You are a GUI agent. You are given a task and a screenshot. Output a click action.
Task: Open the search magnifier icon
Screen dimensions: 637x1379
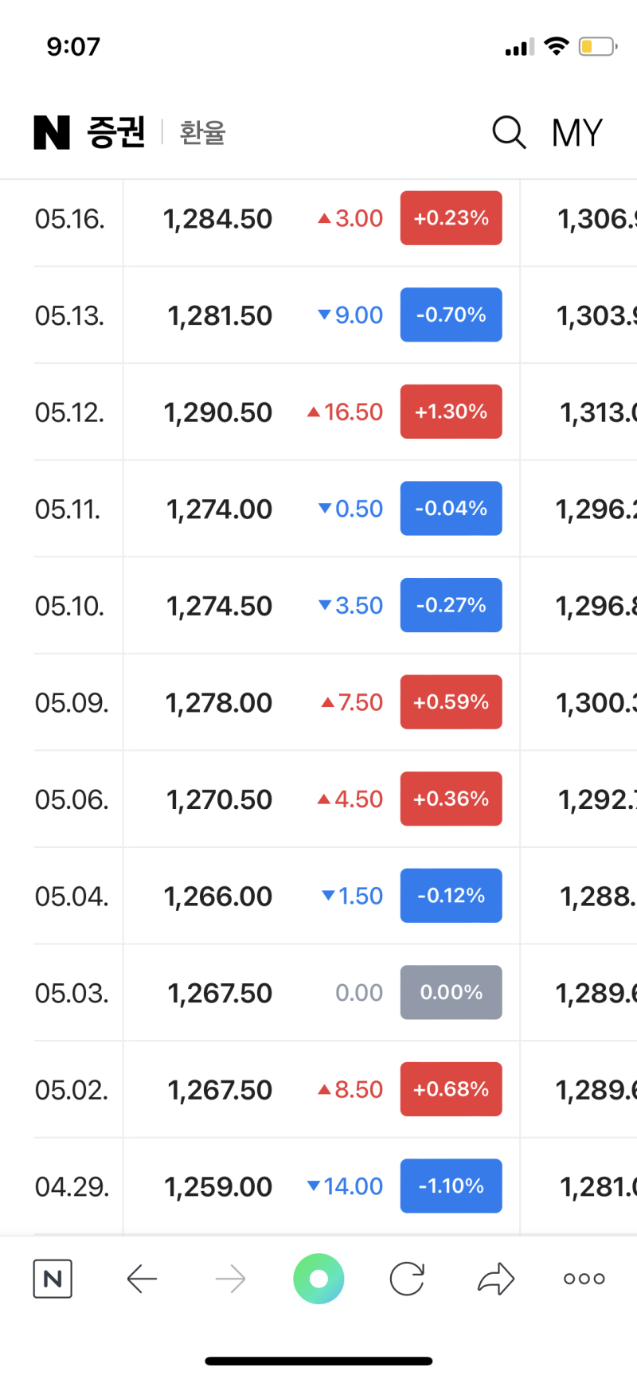coord(510,132)
